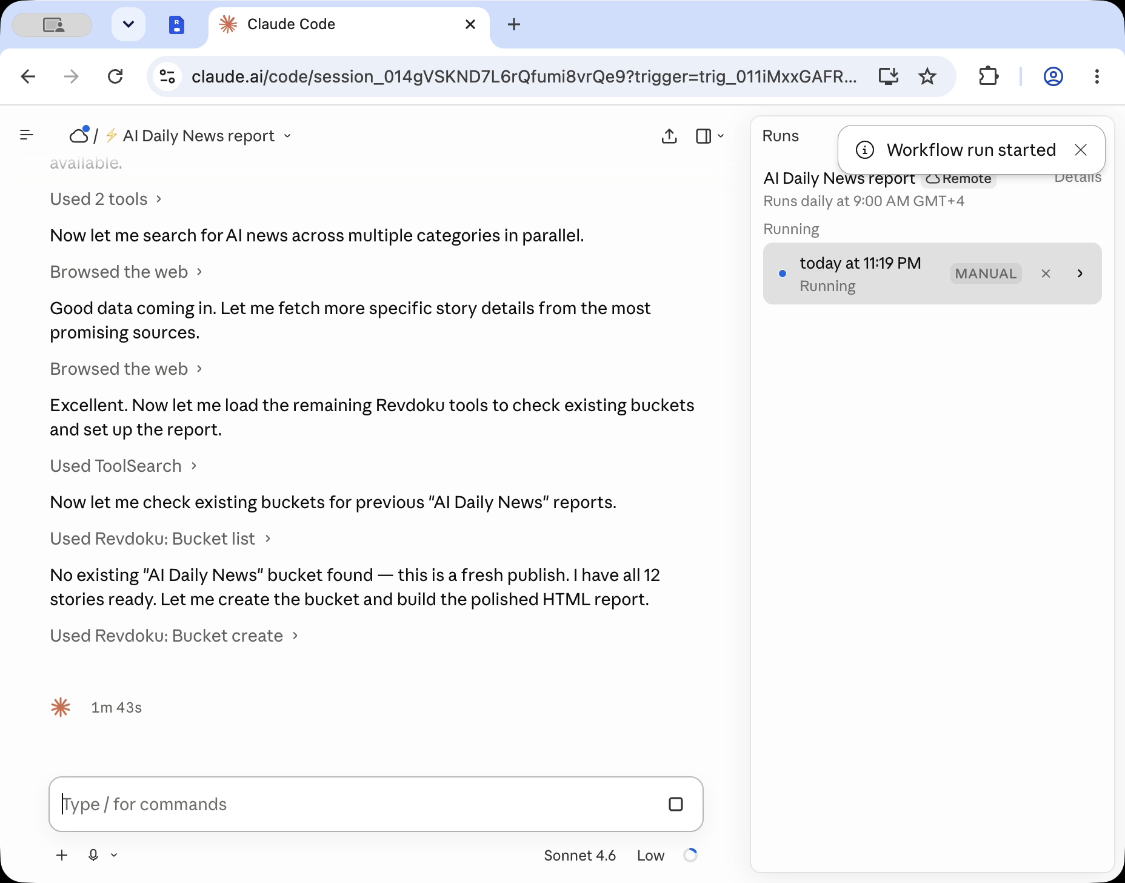Click the cloud sessions icon
The image size is (1125, 883).
coord(79,135)
